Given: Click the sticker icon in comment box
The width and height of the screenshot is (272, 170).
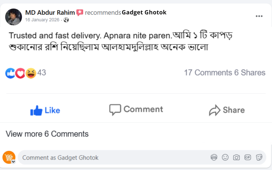Looking at the screenshot, I should point(259,157).
